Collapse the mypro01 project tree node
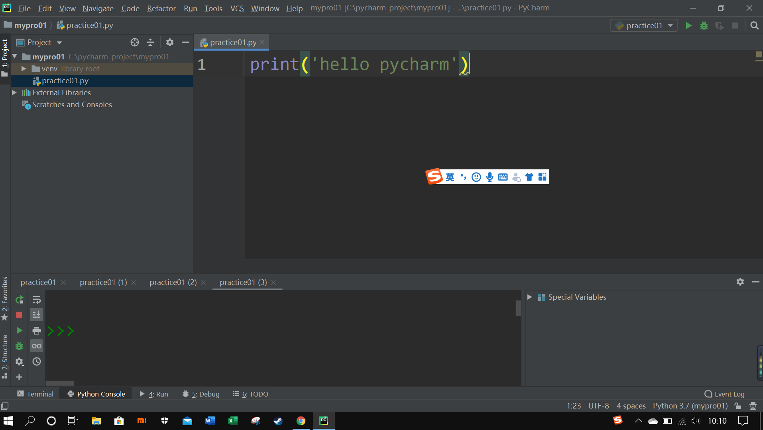 point(15,57)
